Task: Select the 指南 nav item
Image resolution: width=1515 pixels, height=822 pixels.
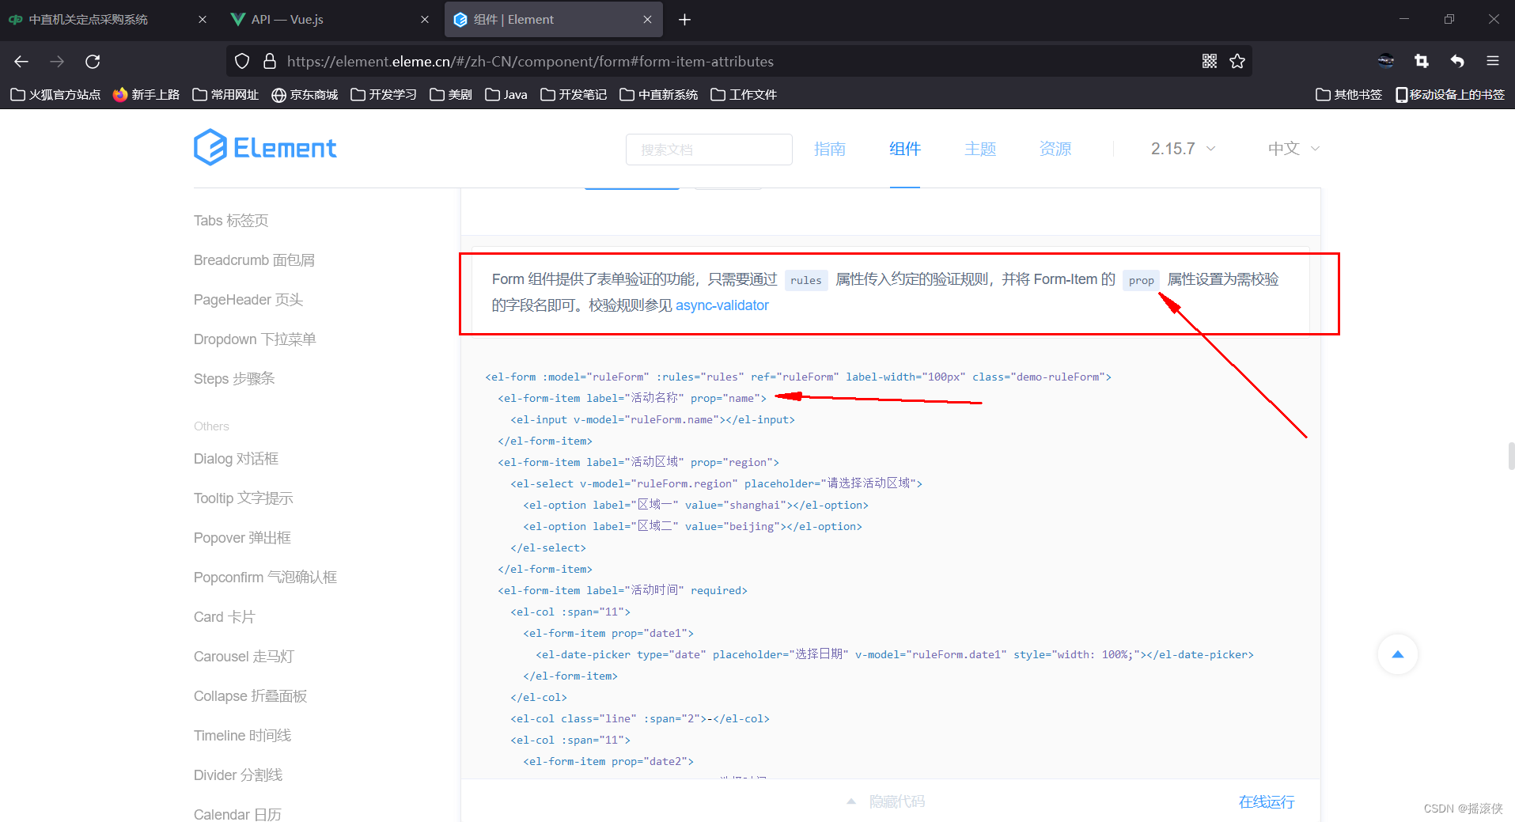Action: pos(830,149)
